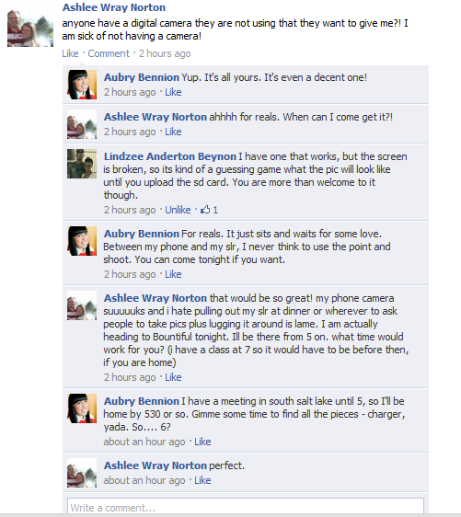Click Ashlee's avatar beside the 'perfect.' comment
This screenshot has height=517, width=461.
[x=82, y=473]
